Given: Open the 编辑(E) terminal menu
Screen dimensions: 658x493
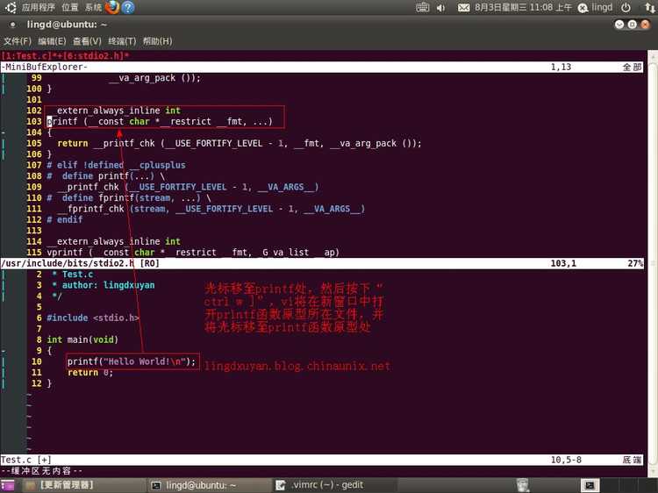Looking at the screenshot, I should [52, 41].
